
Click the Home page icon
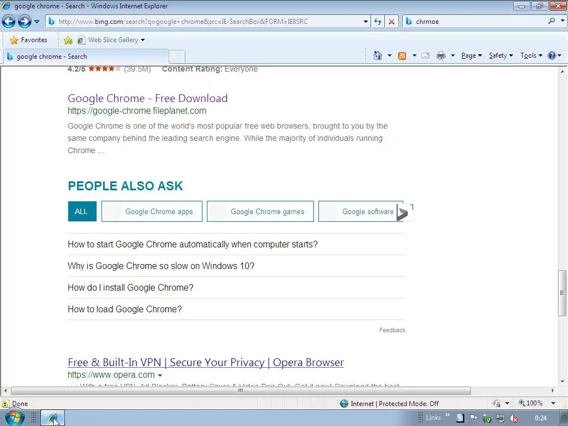pos(377,55)
